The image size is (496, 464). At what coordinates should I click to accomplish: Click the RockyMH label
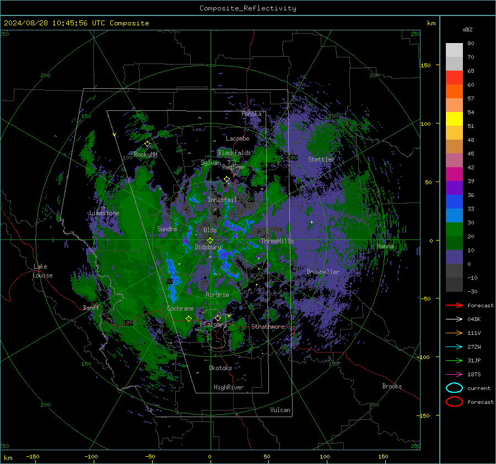(145, 154)
